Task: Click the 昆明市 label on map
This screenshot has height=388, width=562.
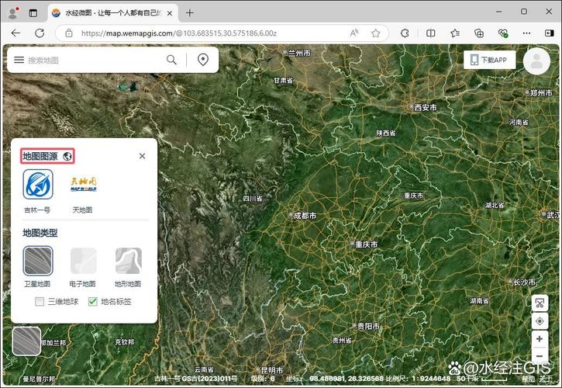Action: click(271, 369)
